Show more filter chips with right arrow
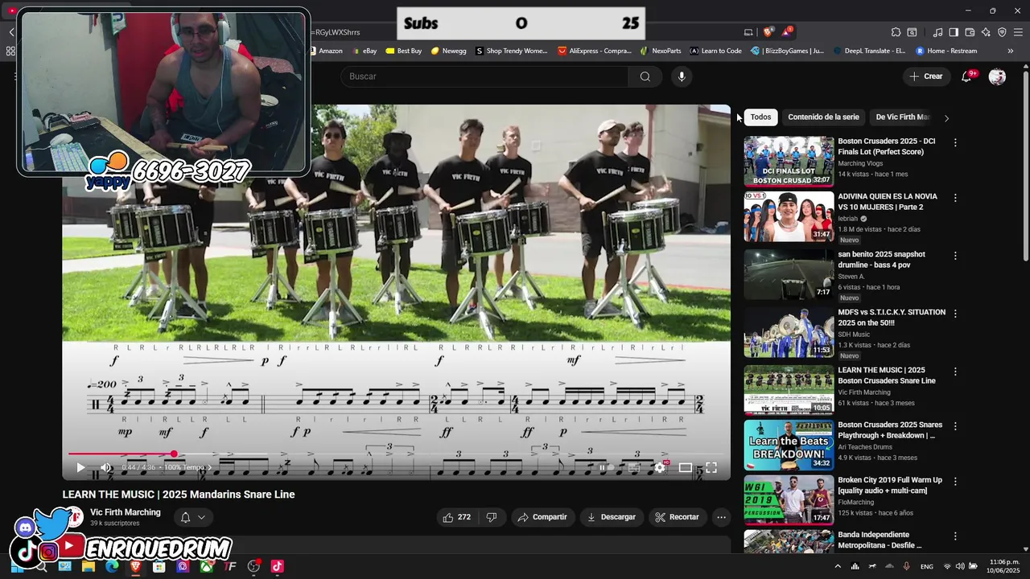 [946, 118]
